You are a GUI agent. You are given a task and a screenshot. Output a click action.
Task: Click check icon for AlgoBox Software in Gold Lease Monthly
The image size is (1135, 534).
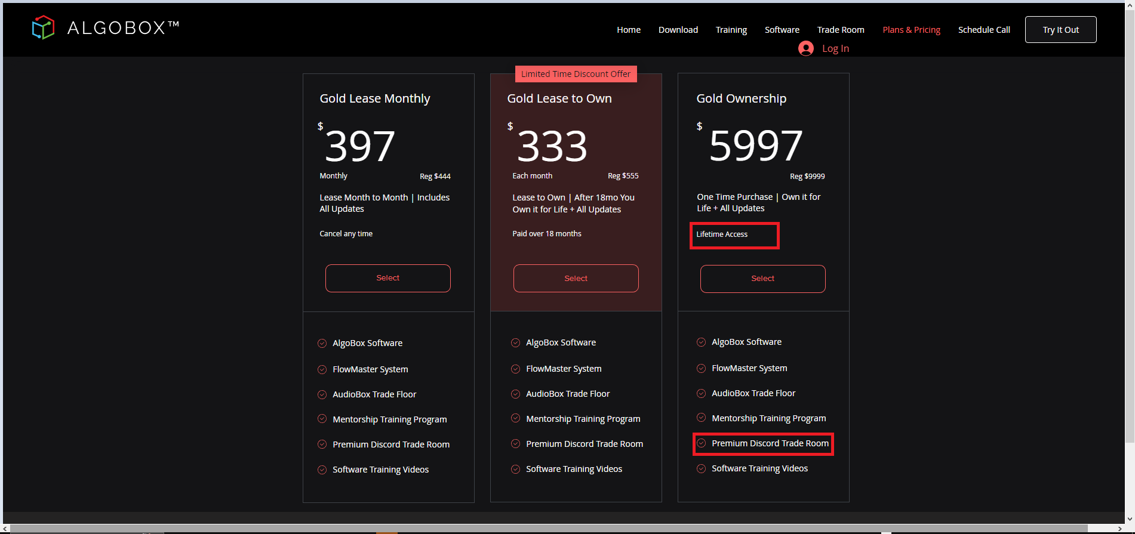[x=322, y=343]
